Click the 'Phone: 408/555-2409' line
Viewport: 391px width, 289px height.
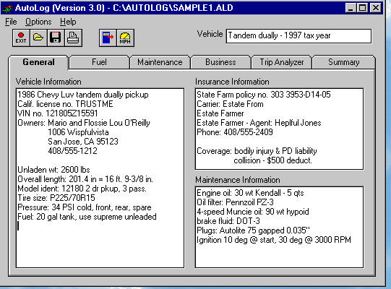click(x=235, y=132)
